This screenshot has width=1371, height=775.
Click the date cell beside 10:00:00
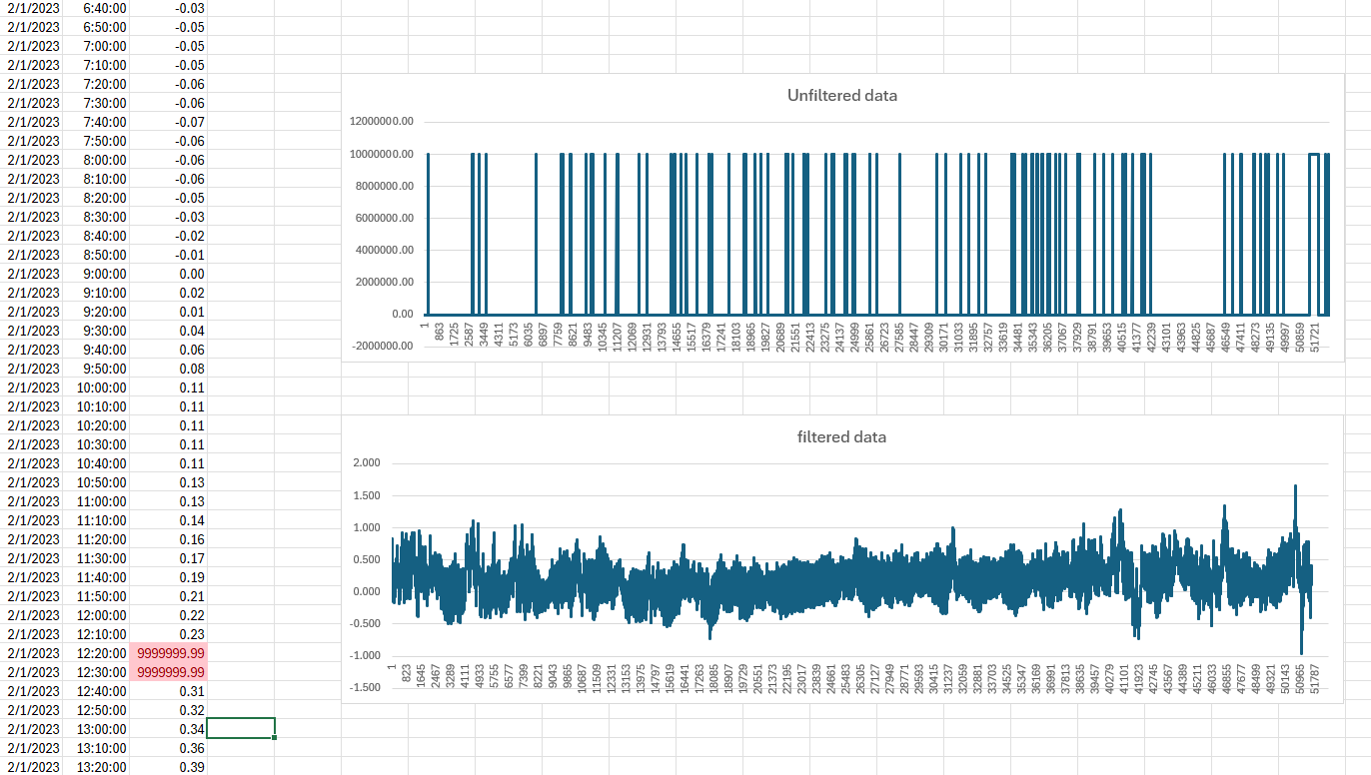point(33,387)
